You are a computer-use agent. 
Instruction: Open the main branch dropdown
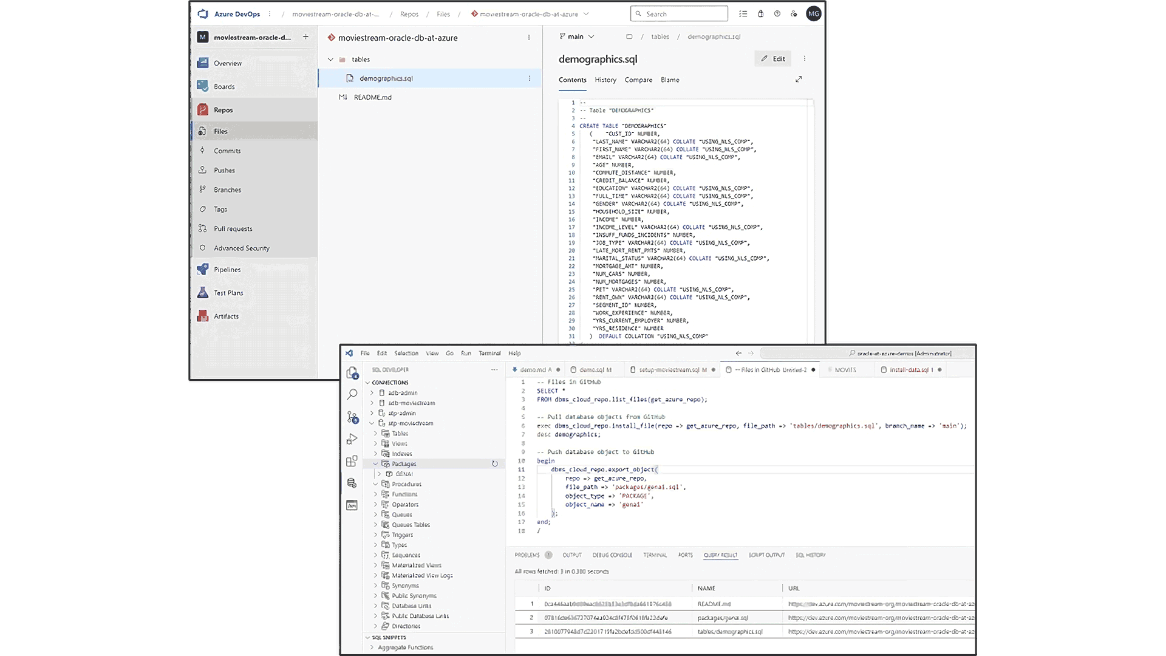(576, 36)
